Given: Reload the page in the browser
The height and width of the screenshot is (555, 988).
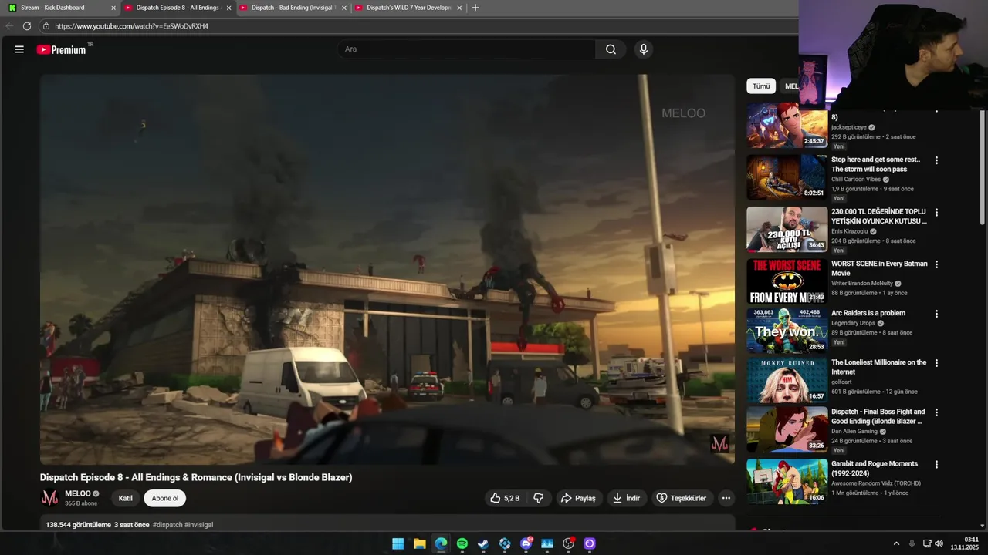Looking at the screenshot, I should click(27, 26).
